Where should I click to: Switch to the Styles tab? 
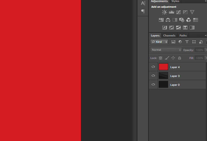[x=175, y=1]
